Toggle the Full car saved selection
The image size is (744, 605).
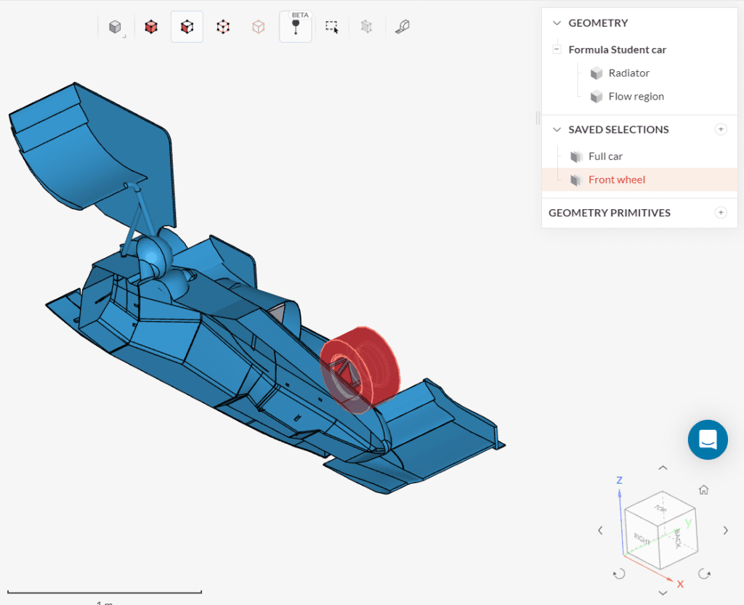(x=605, y=156)
